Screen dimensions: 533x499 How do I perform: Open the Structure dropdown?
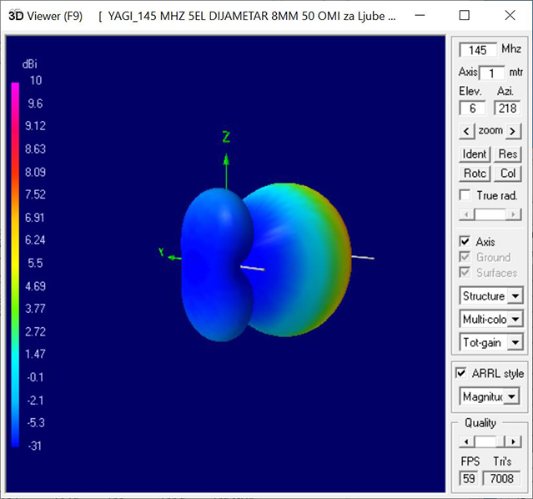coord(515,296)
